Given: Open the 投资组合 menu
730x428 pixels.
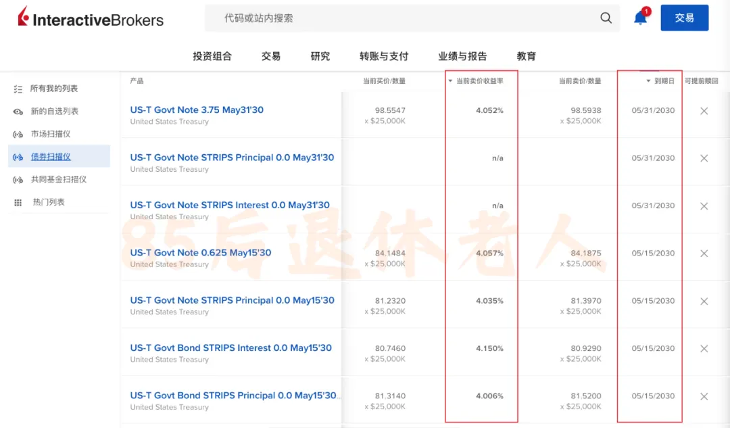Looking at the screenshot, I should pyautogui.click(x=212, y=56).
